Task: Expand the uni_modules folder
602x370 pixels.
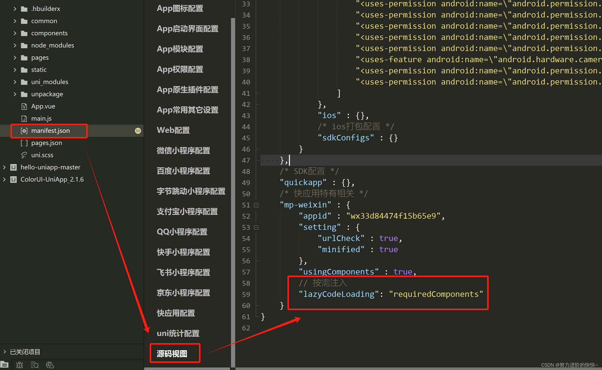Action: point(15,82)
